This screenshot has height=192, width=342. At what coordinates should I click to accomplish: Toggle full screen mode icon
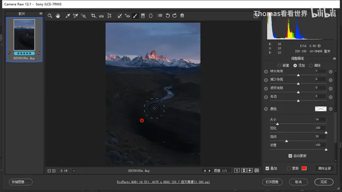[256, 16]
